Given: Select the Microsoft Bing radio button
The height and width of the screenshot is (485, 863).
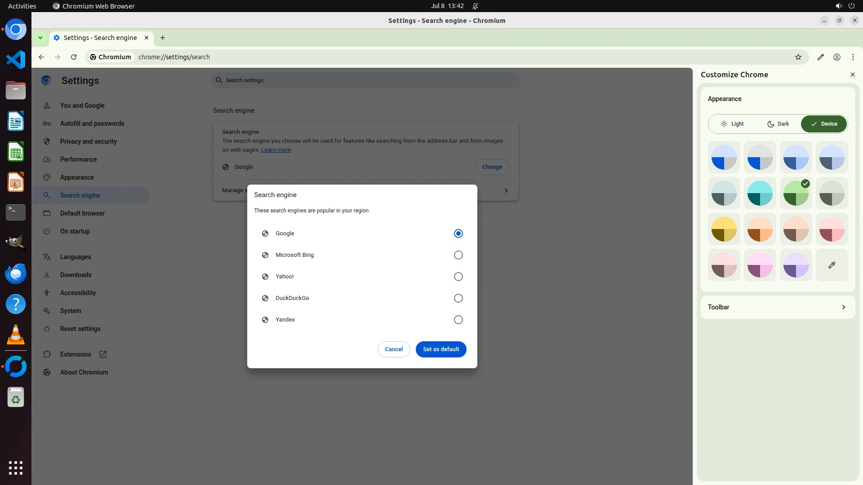Looking at the screenshot, I should 458,255.
